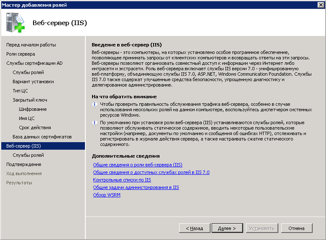The image size is (326, 240).
Task: Go to 'База данных сертификатов' step
Action: coord(42,137)
